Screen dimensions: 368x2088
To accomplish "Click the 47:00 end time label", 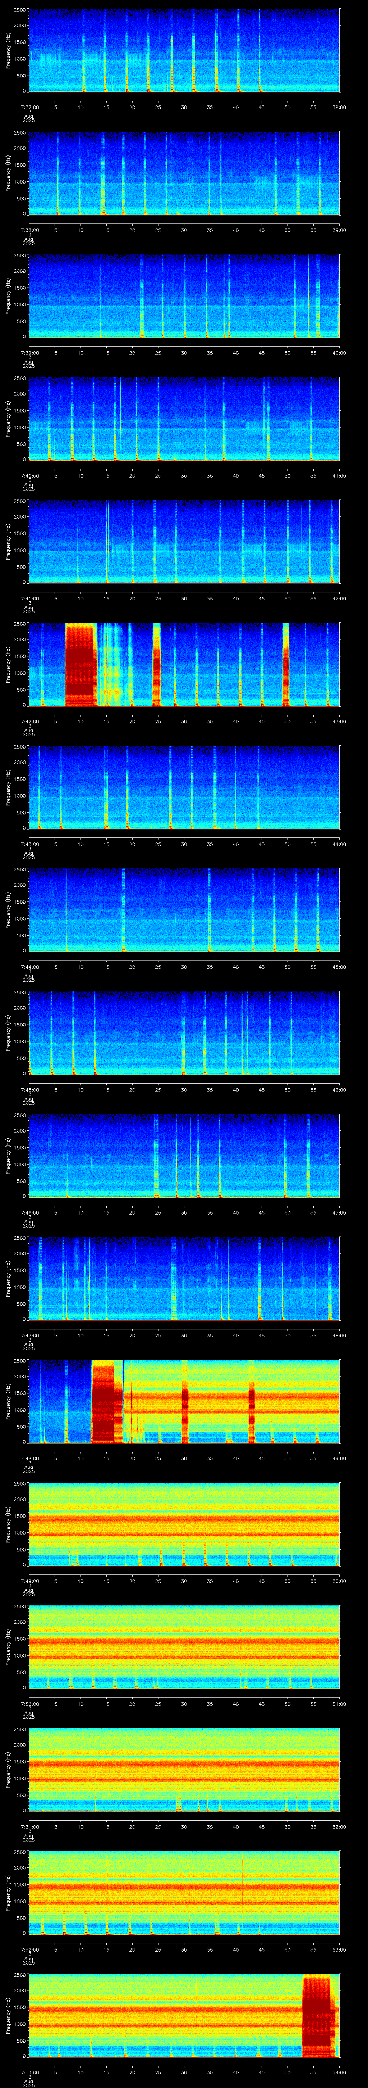I will [x=340, y=1212].
